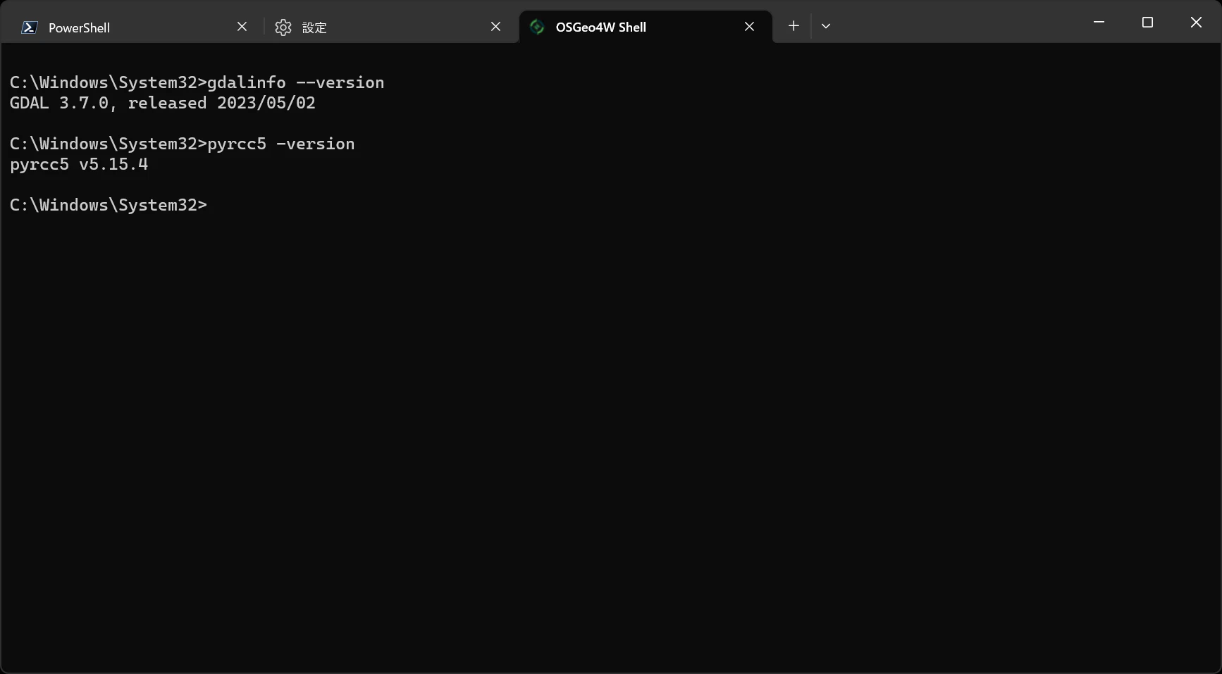Screen dimensions: 1222x674
Task: Open the new-tab profile dropdown
Action: coord(826,26)
